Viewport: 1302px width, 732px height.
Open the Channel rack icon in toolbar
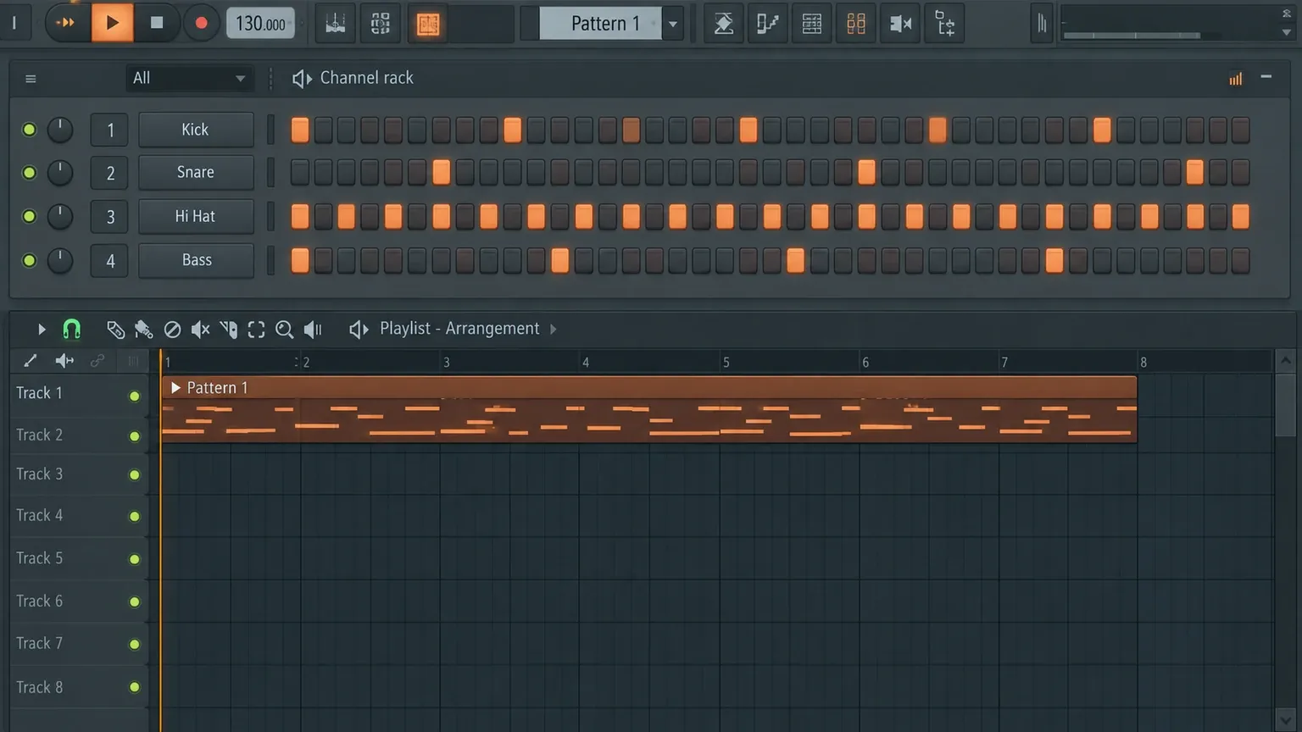tap(812, 24)
